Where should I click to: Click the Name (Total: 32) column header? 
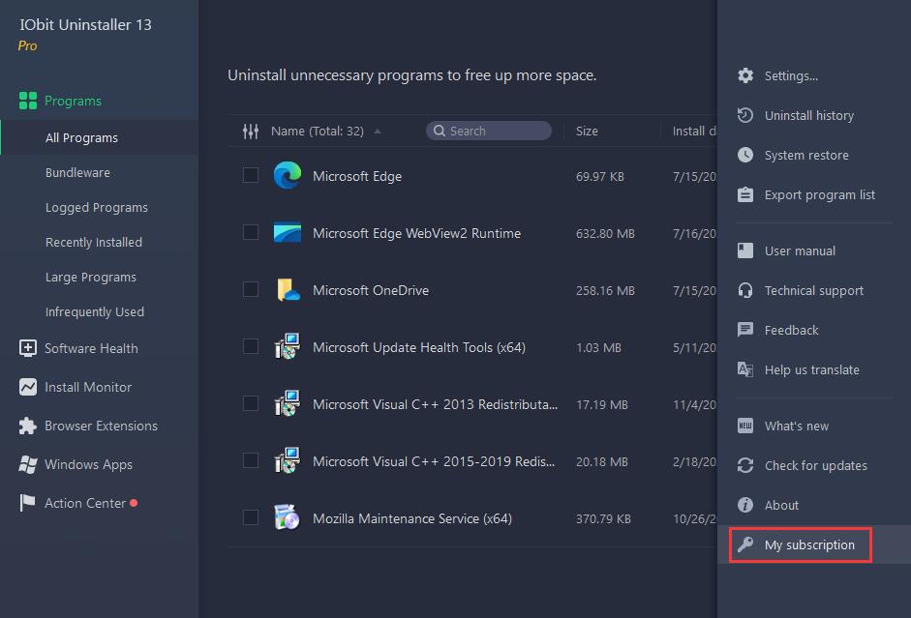tap(318, 132)
